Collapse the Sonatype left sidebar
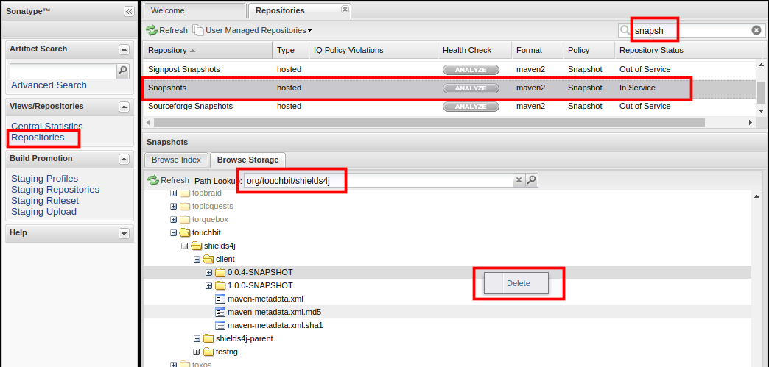Screen dimensions: 769x367 pos(129,11)
